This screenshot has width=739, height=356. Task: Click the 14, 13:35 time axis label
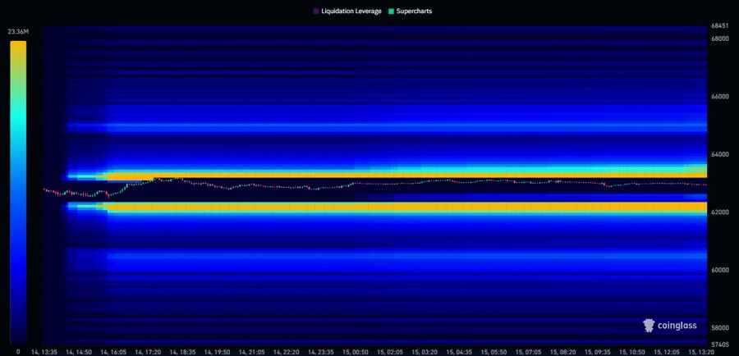point(44,352)
